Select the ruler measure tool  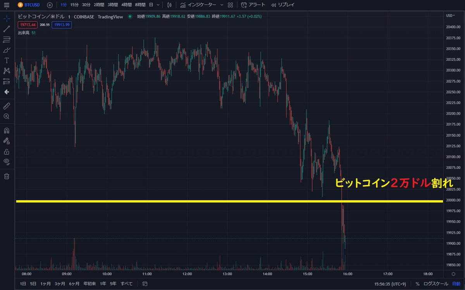point(7,106)
